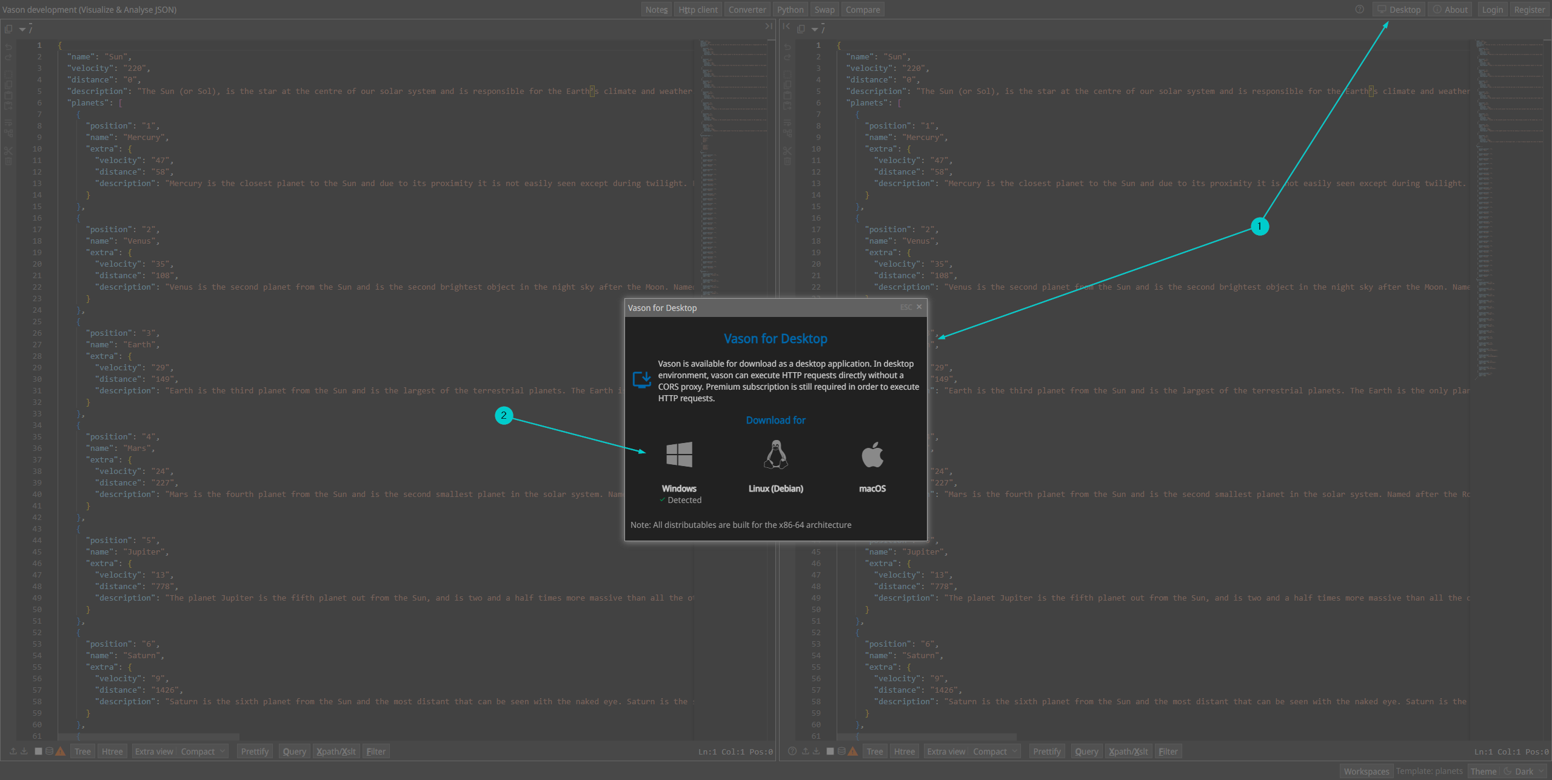Click Undo in right editor sidebar

click(x=787, y=47)
